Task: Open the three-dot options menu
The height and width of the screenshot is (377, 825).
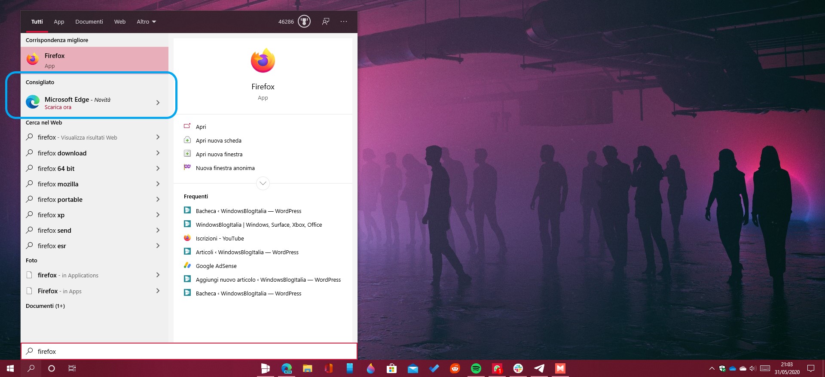Action: click(x=344, y=21)
